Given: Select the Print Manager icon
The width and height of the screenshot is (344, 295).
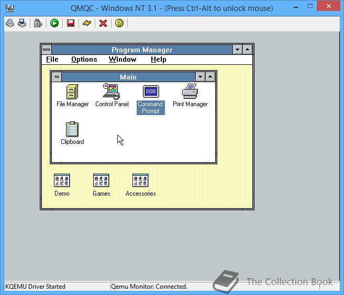Looking at the screenshot, I should pos(190,91).
